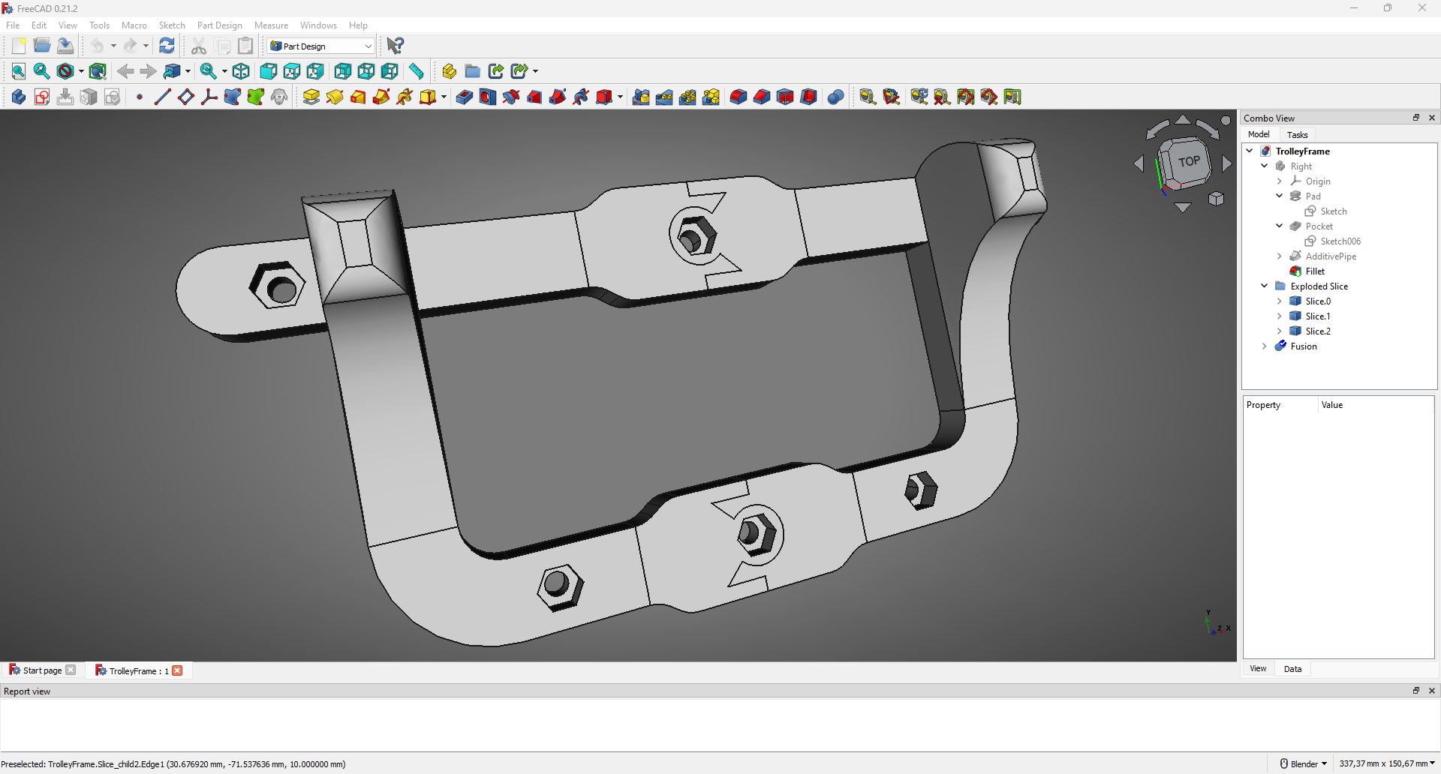Viewport: 1441px width, 774px height.
Task: Switch to isometric view
Action: [241, 71]
